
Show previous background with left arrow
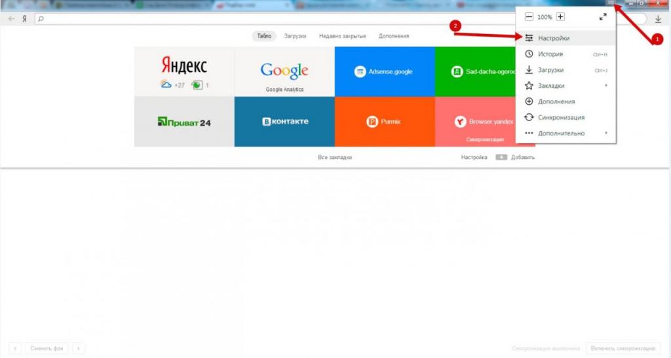click(x=15, y=348)
